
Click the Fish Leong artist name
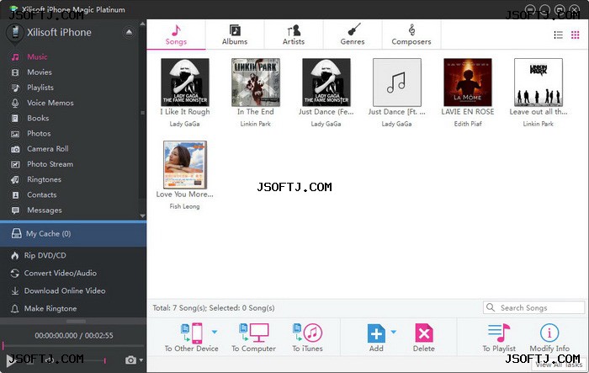click(x=184, y=206)
